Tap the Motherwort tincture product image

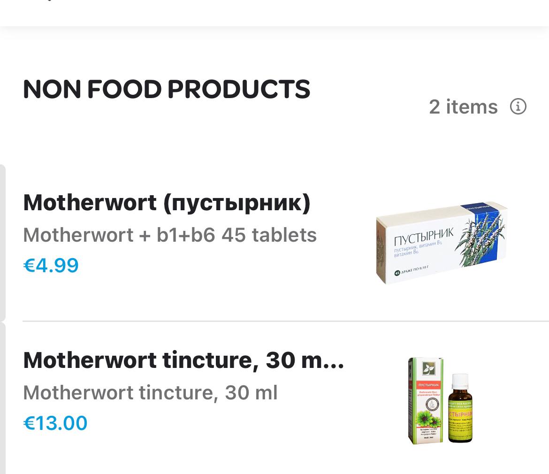point(441,400)
